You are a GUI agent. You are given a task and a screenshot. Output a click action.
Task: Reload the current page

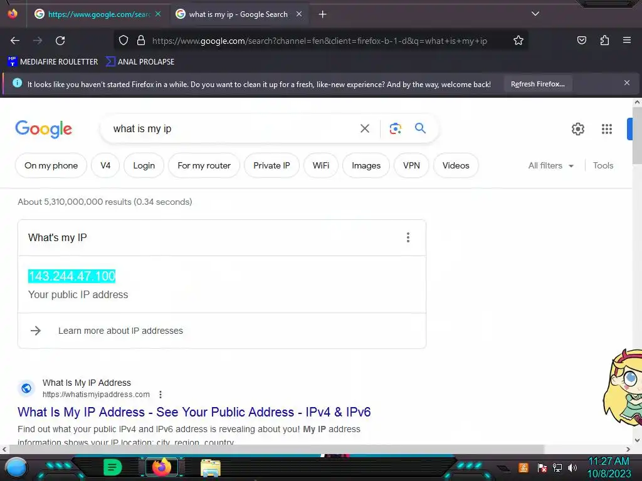coord(60,41)
